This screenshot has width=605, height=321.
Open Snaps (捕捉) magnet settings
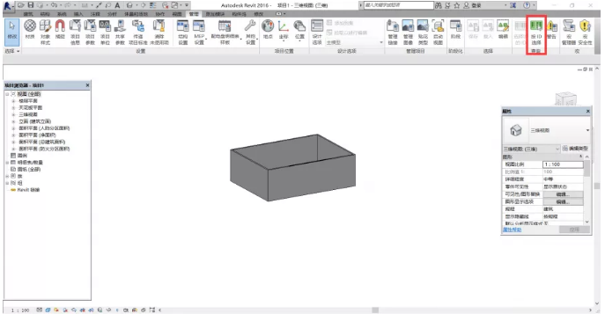(60, 30)
